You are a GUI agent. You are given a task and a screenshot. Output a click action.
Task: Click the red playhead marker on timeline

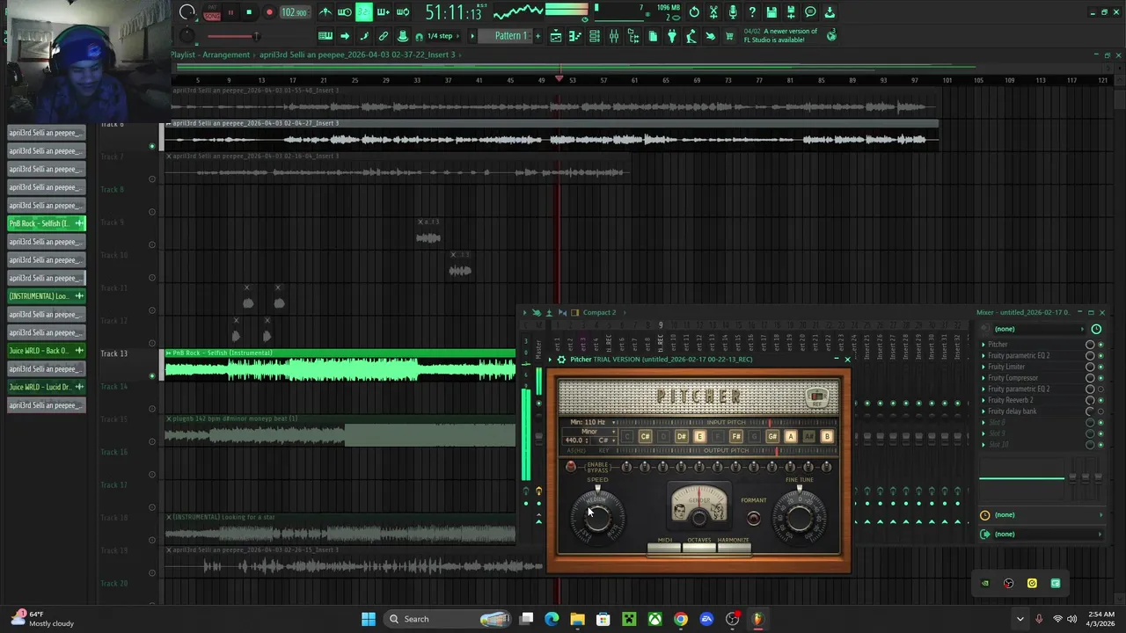click(x=559, y=79)
